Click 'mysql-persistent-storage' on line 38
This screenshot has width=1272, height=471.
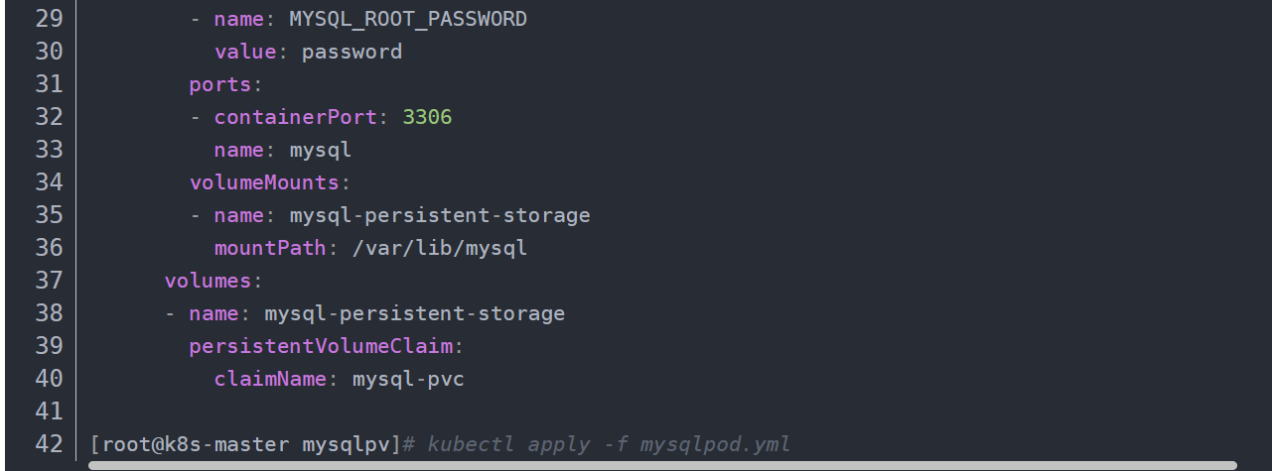[415, 313]
